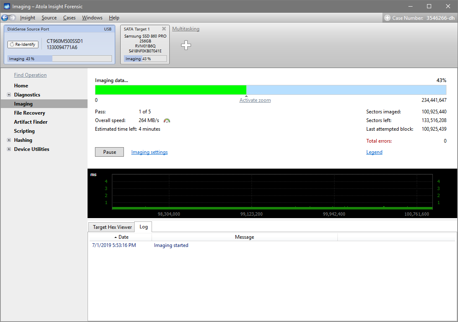This screenshot has width=458, height=322.
Task: Click the source serial 1330094771A6 text
Action: 62,47
